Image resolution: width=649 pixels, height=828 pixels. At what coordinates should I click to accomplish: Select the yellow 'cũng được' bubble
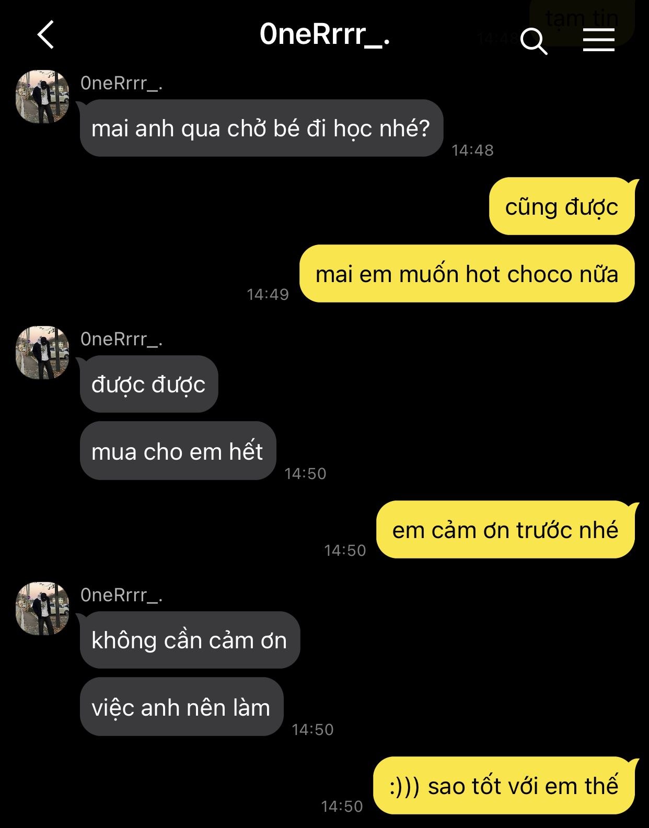(562, 206)
